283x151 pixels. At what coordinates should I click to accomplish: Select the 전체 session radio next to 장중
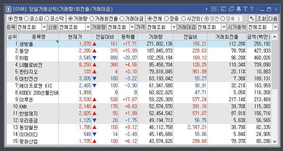click(x=150, y=19)
